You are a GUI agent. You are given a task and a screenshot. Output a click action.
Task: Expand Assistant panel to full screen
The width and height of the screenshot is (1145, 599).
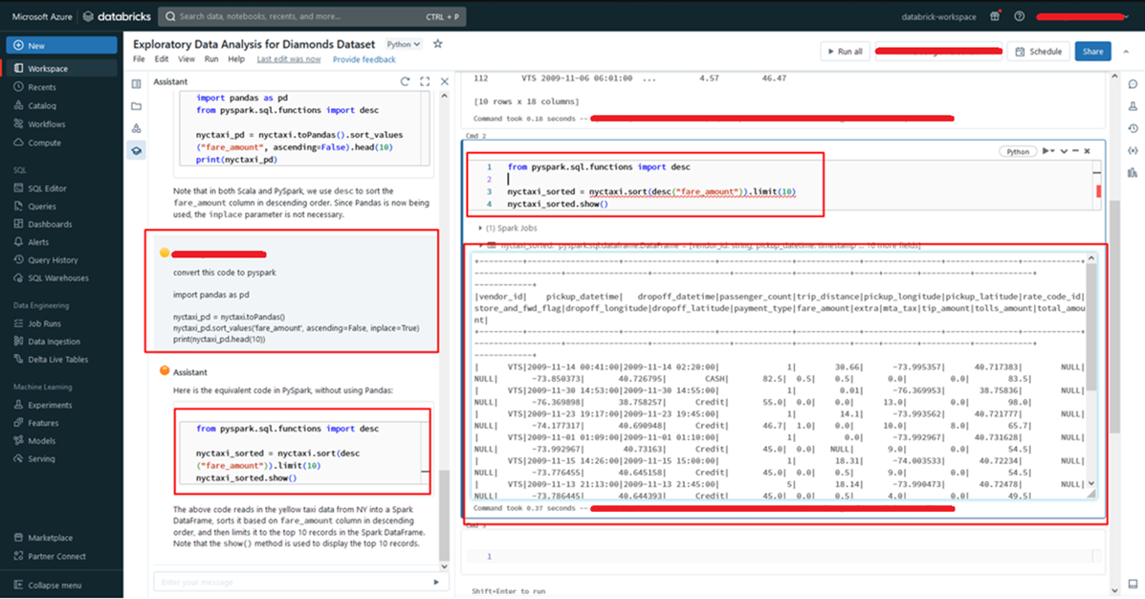coord(425,82)
